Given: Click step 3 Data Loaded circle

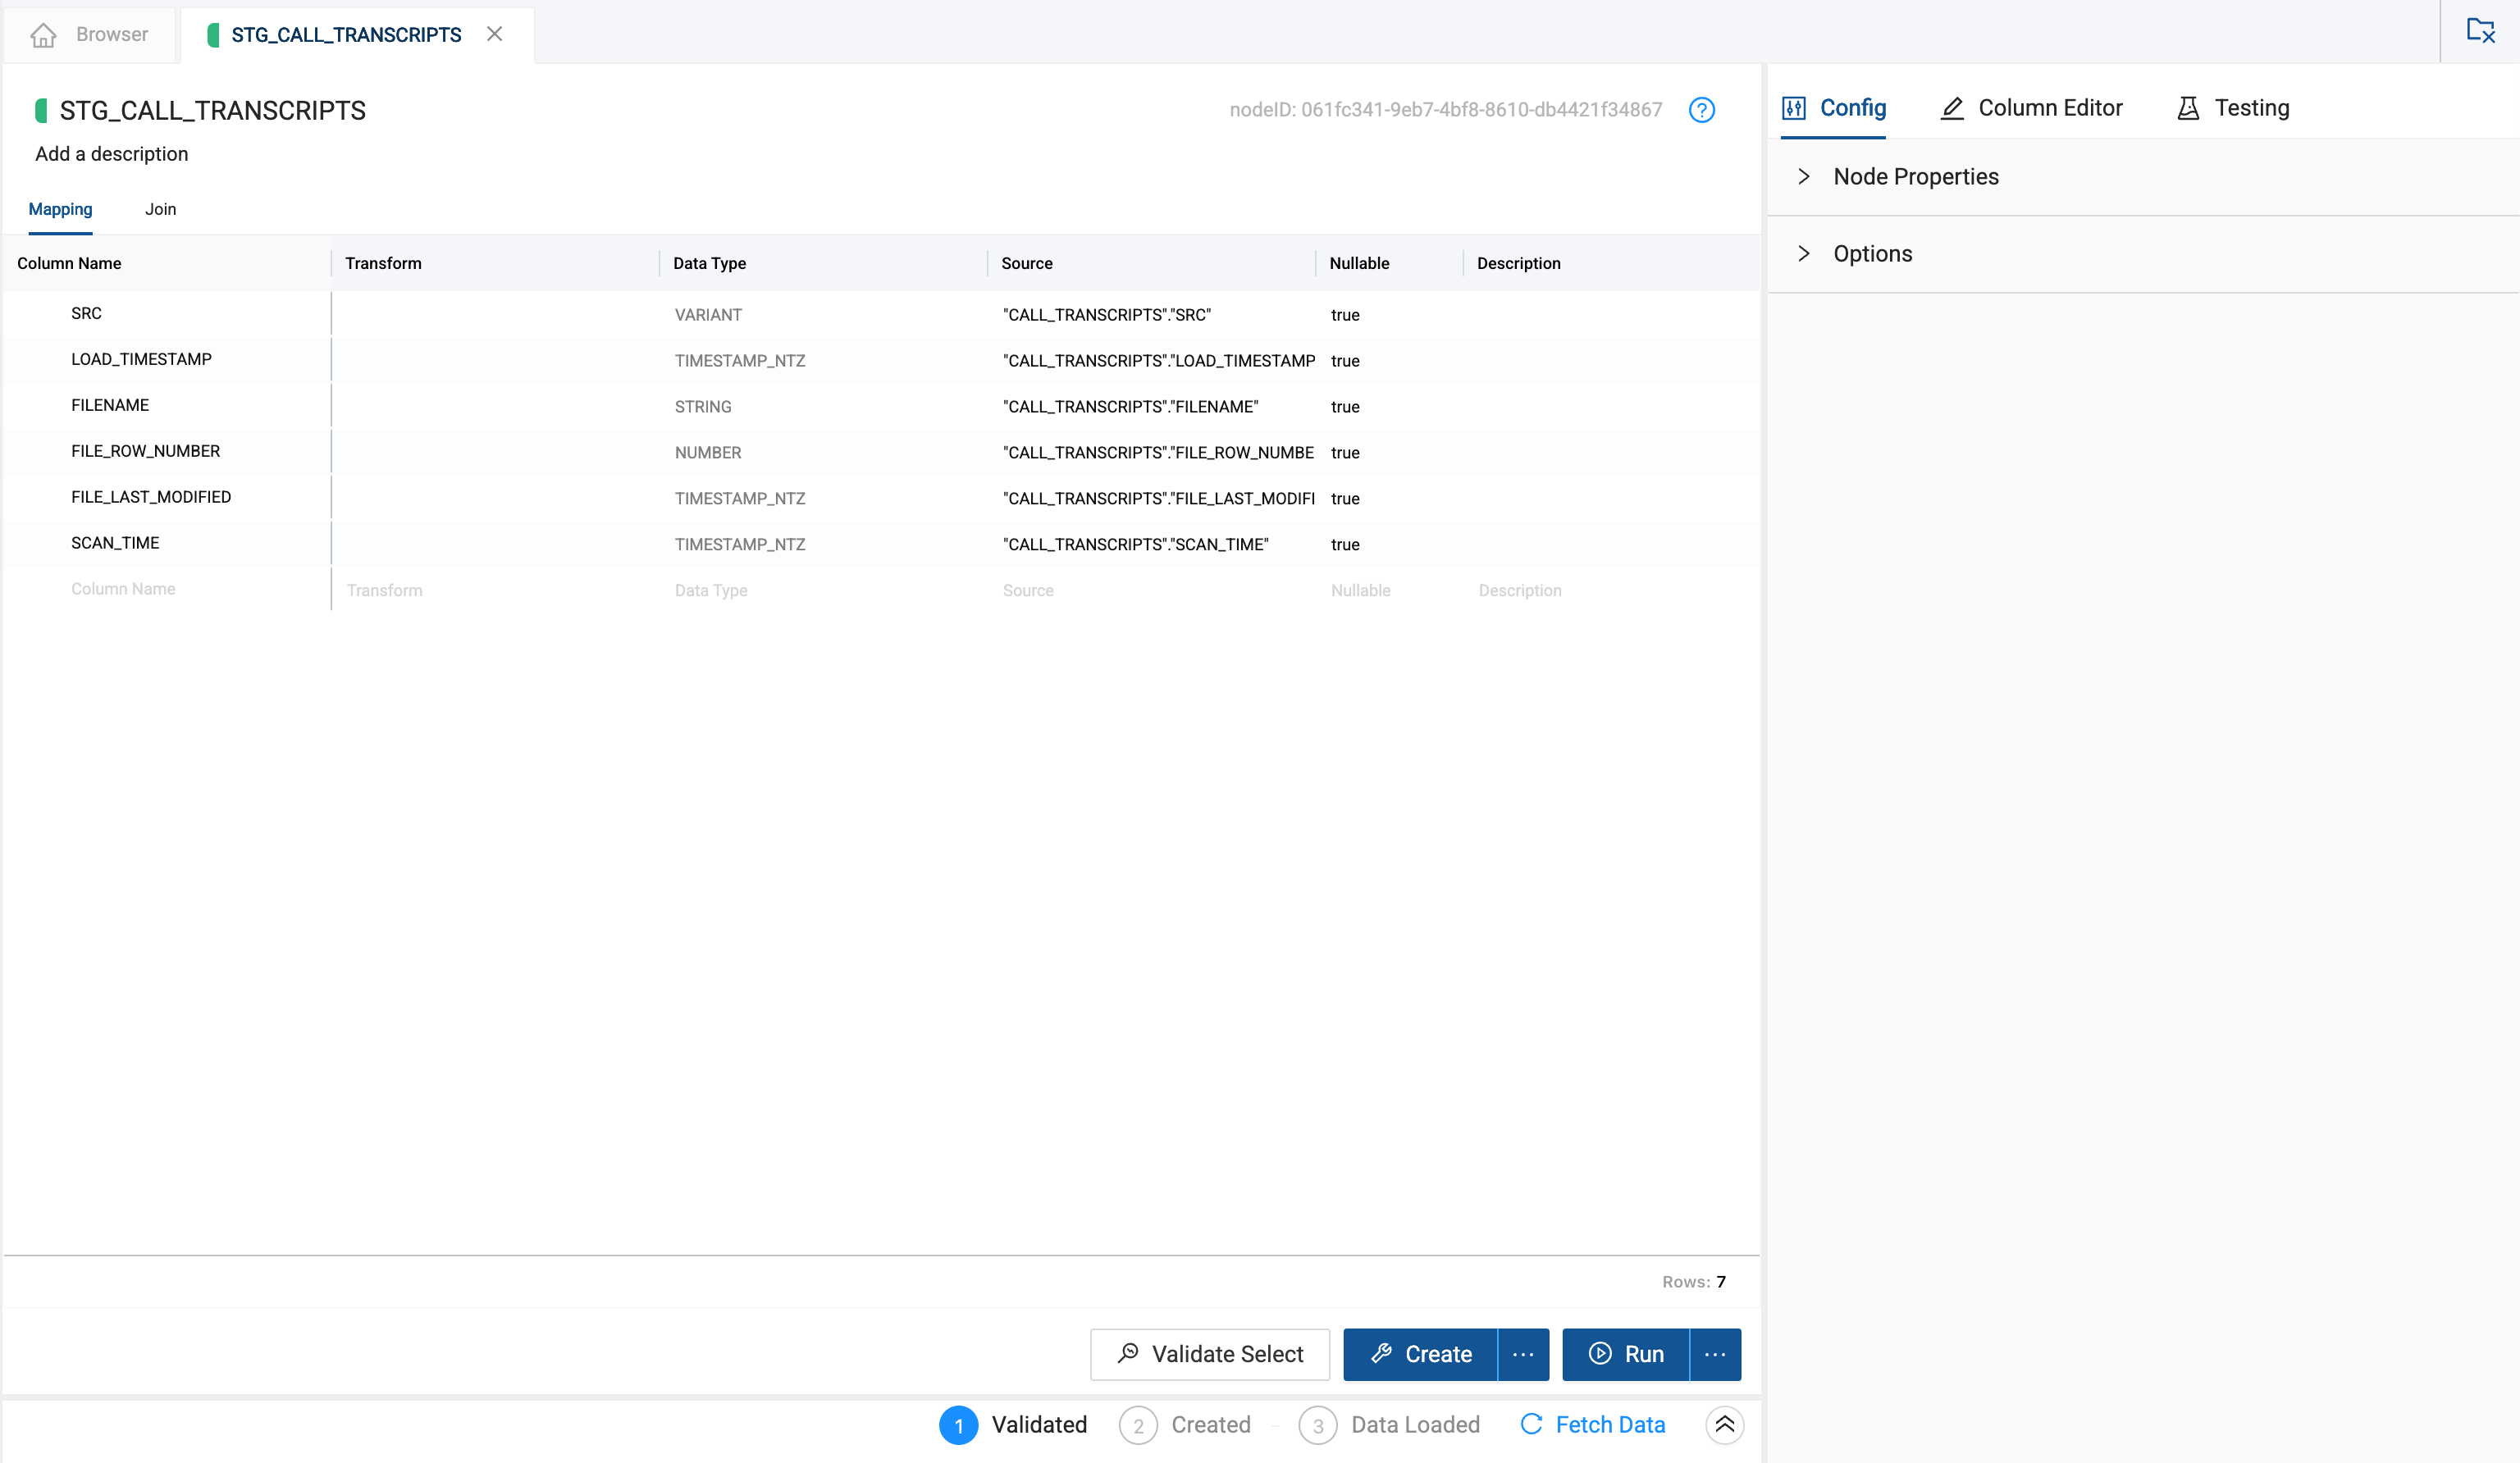Looking at the screenshot, I should tap(1318, 1426).
